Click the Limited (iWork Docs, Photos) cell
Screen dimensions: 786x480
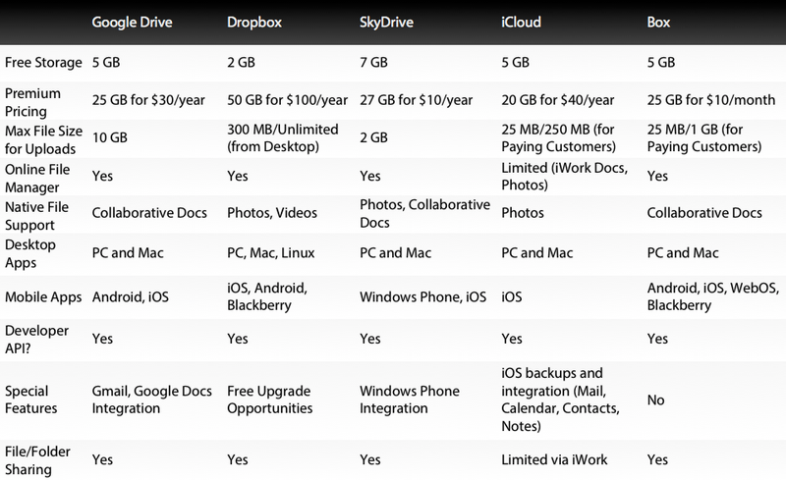[x=564, y=177]
